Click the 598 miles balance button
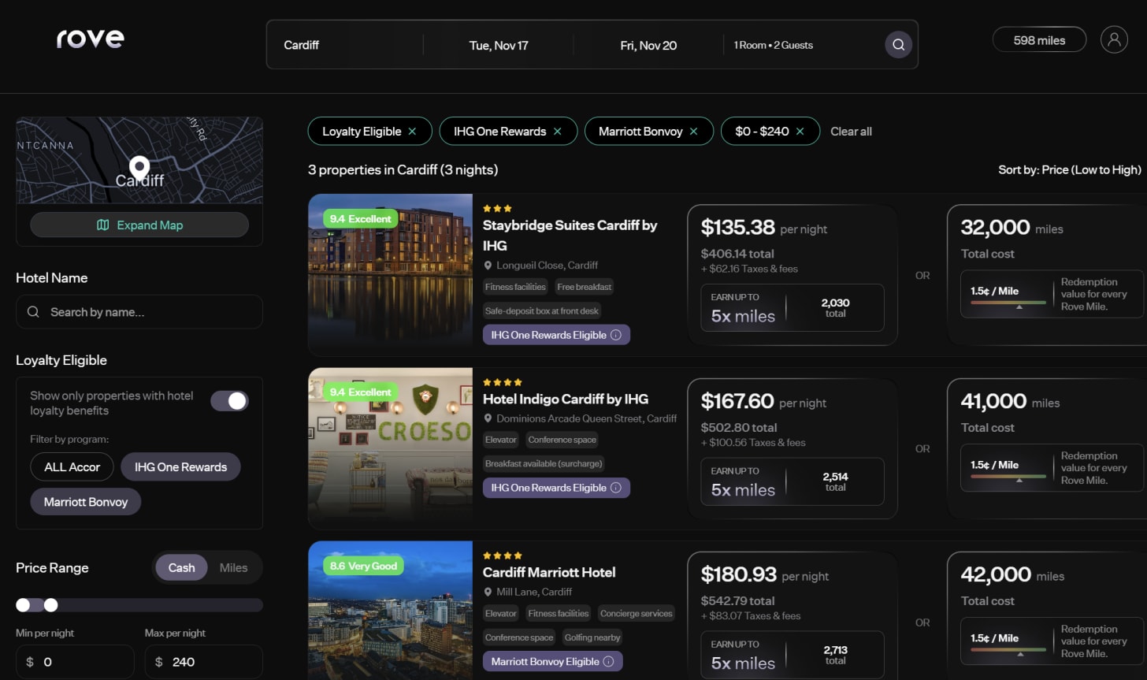The width and height of the screenshot is (1147, 680). 1039,40
